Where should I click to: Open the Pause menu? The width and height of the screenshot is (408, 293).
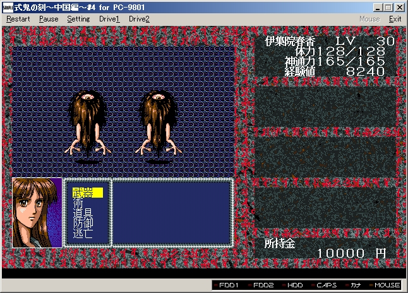pyautogui.click(x=49, y=19)
